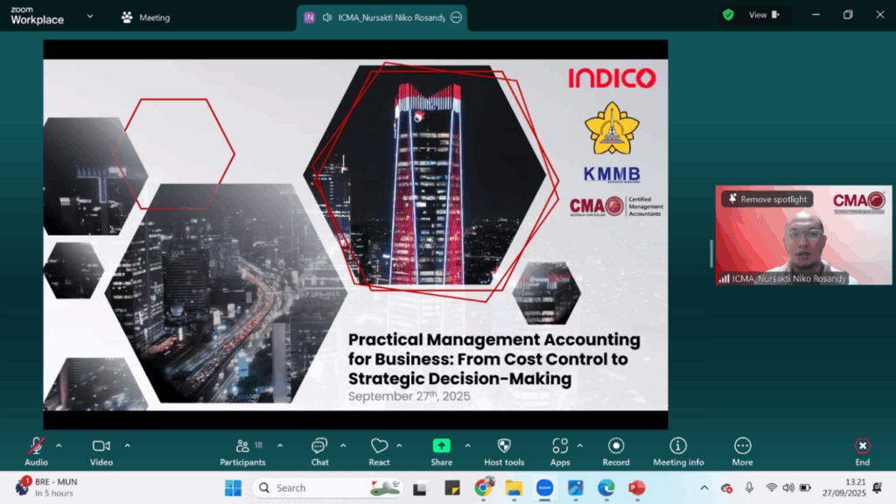Open the Zoom Workplace dropdown menu
Image resolution: width=896 pixels, height=504 pixels.
coord(89,16)
